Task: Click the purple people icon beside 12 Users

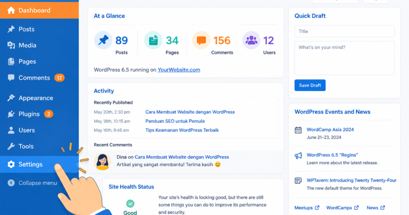Action: coord(251,40)
